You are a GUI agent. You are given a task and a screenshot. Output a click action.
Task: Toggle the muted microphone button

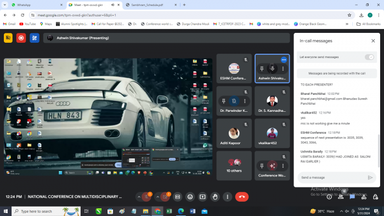tap(146, 197)
